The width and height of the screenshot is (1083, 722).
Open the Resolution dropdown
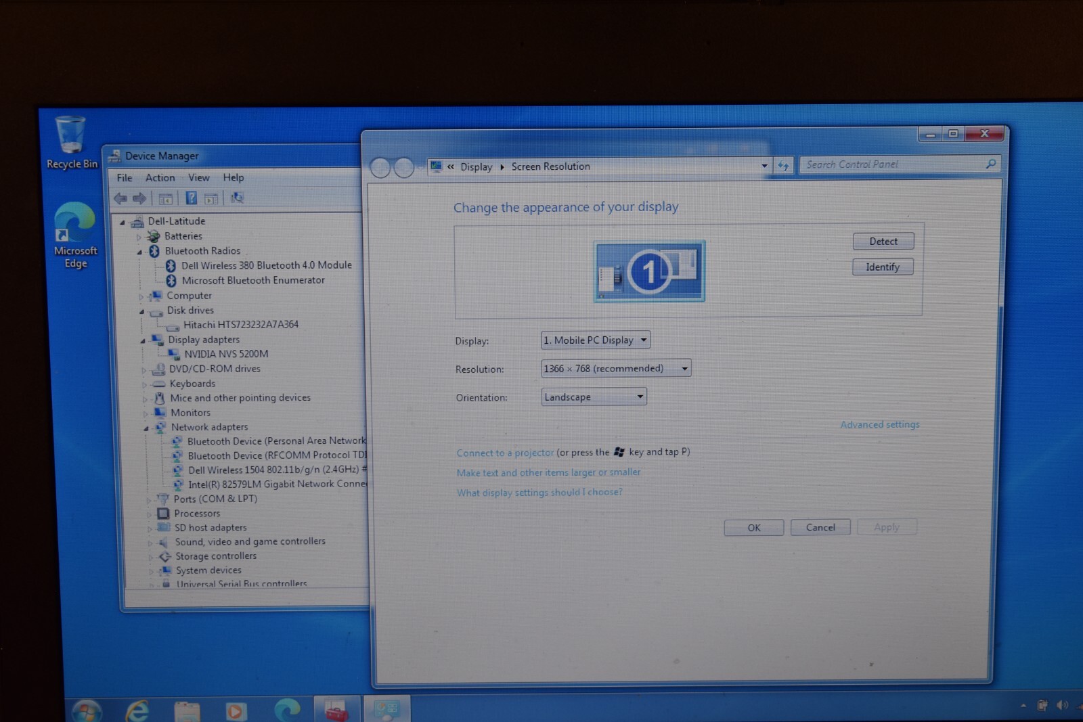pyautogui.click(x=616, y=368)
